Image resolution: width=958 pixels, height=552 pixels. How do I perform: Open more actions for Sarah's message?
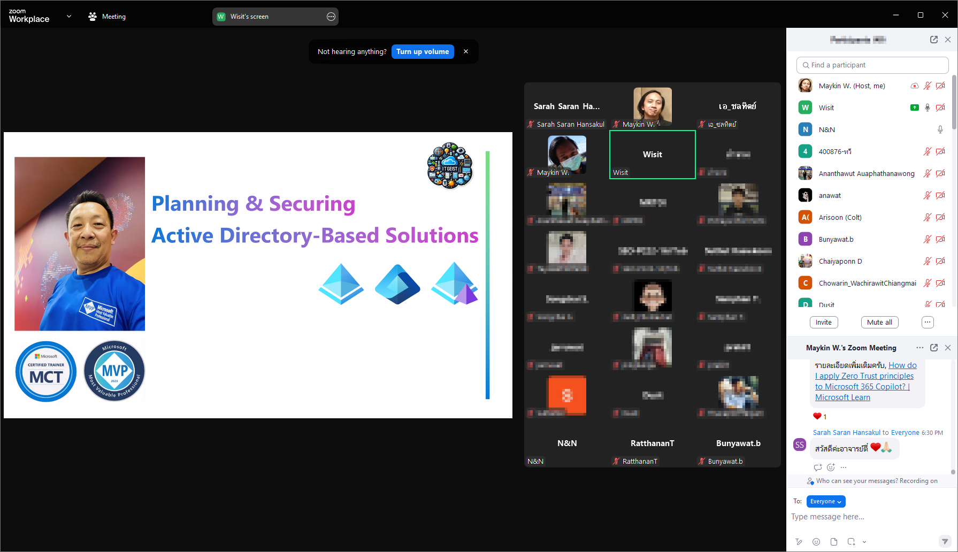(x=844, y=467)
